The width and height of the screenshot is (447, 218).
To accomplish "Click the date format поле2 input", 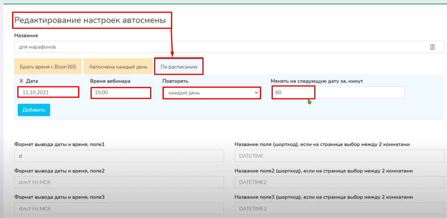I will coord(119,182).
